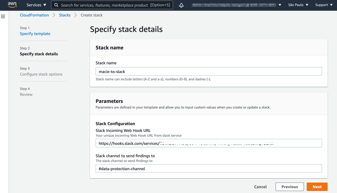Viewport: 337px width, 193px height.
Task: Click 'Your unique Incoming Web Hook URL' hint
Action: coord(138,135)
